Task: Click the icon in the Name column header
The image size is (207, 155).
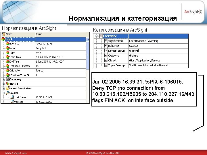Action: [3, 34]
